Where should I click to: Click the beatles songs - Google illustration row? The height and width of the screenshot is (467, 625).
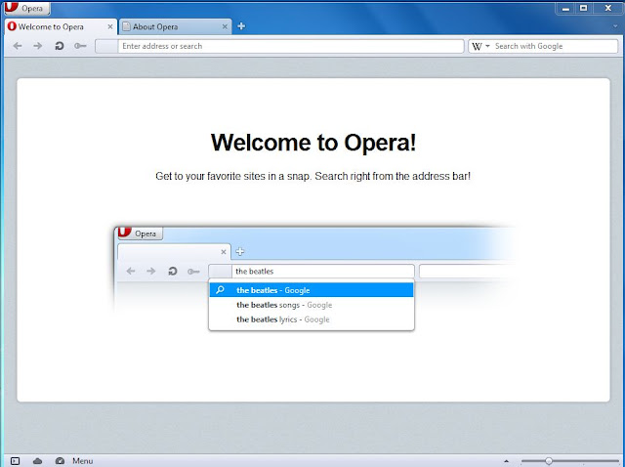pos(312,305)
